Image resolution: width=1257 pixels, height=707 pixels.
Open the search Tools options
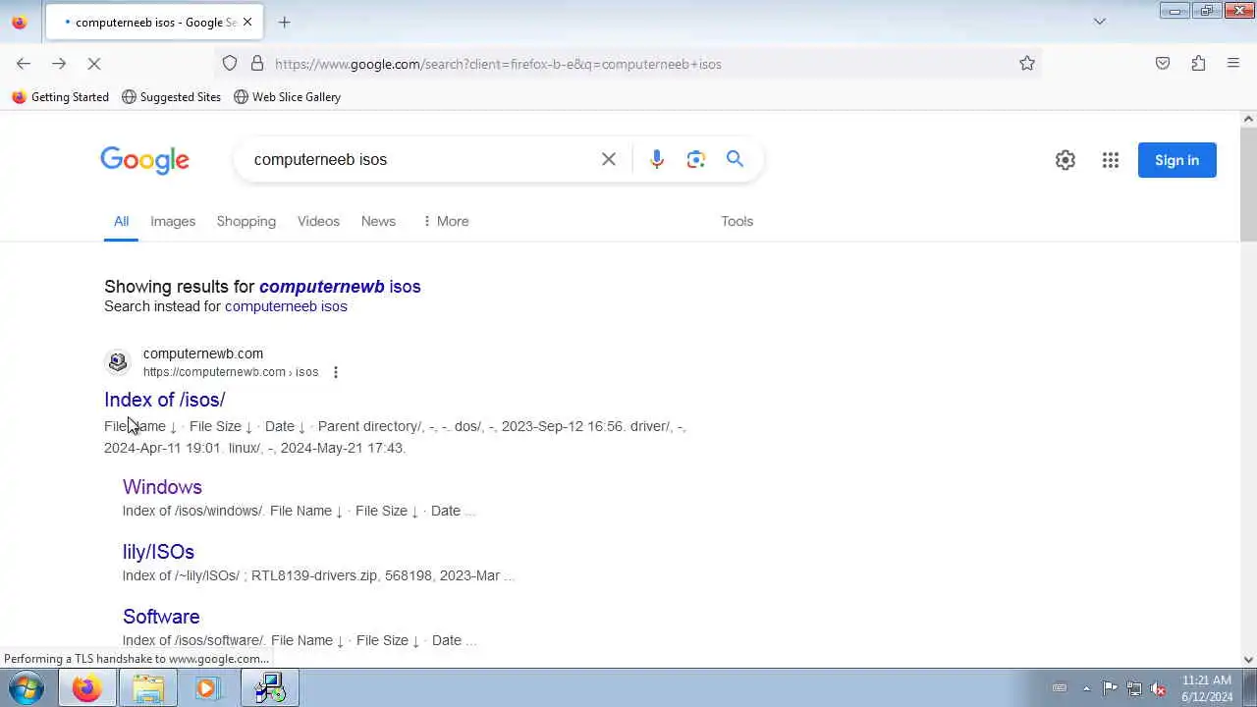pos(737,221)
